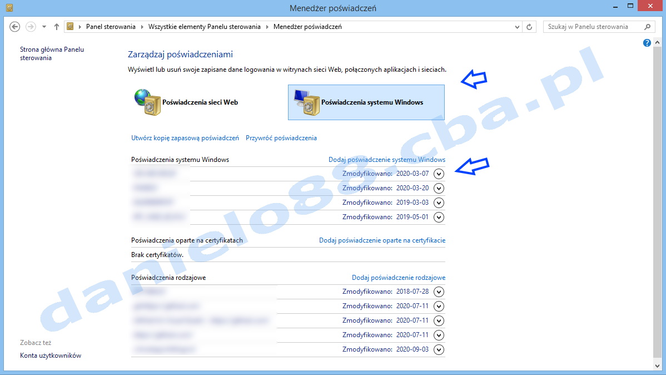Expand credential modified 2019-05-01
The image size is (666, 375).
439,217
